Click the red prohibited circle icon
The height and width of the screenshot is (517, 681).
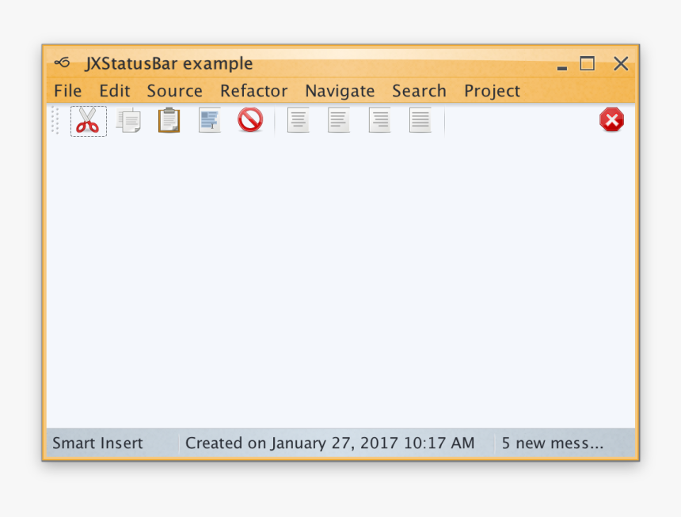coord(250,119)
